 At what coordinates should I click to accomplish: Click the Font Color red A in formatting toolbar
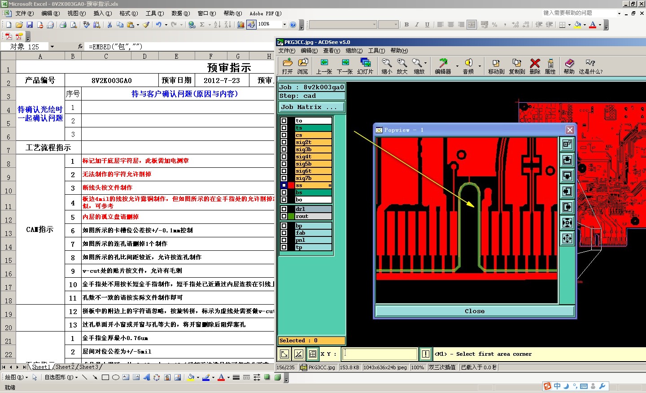pos(593,25)
